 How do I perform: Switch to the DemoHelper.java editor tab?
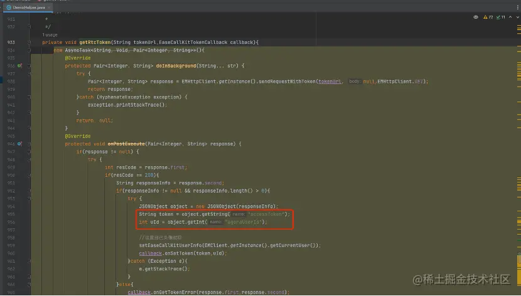[29, 8]
